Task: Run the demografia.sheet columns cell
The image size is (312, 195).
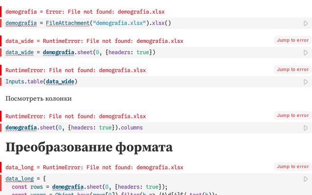Action: (x=306, y=128)
